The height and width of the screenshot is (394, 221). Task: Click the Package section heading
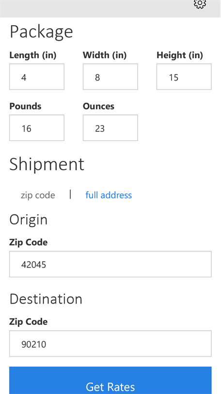41,32
